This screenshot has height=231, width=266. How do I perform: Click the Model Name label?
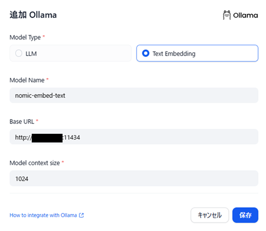coord(27,80)
